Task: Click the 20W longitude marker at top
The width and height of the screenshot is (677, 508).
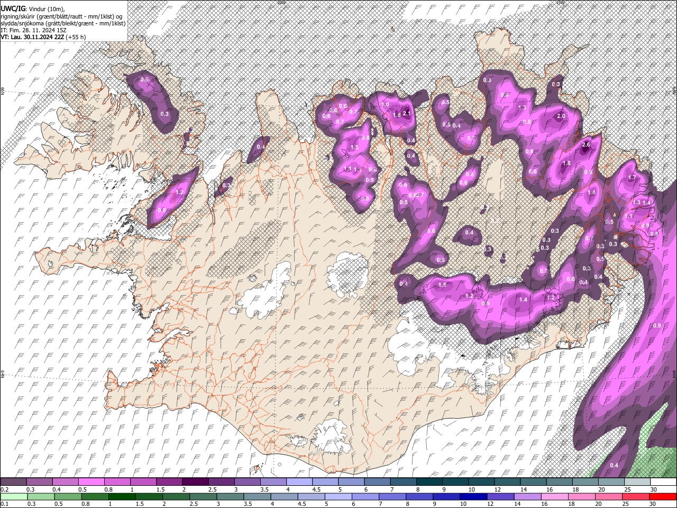Action: [281, 3]
